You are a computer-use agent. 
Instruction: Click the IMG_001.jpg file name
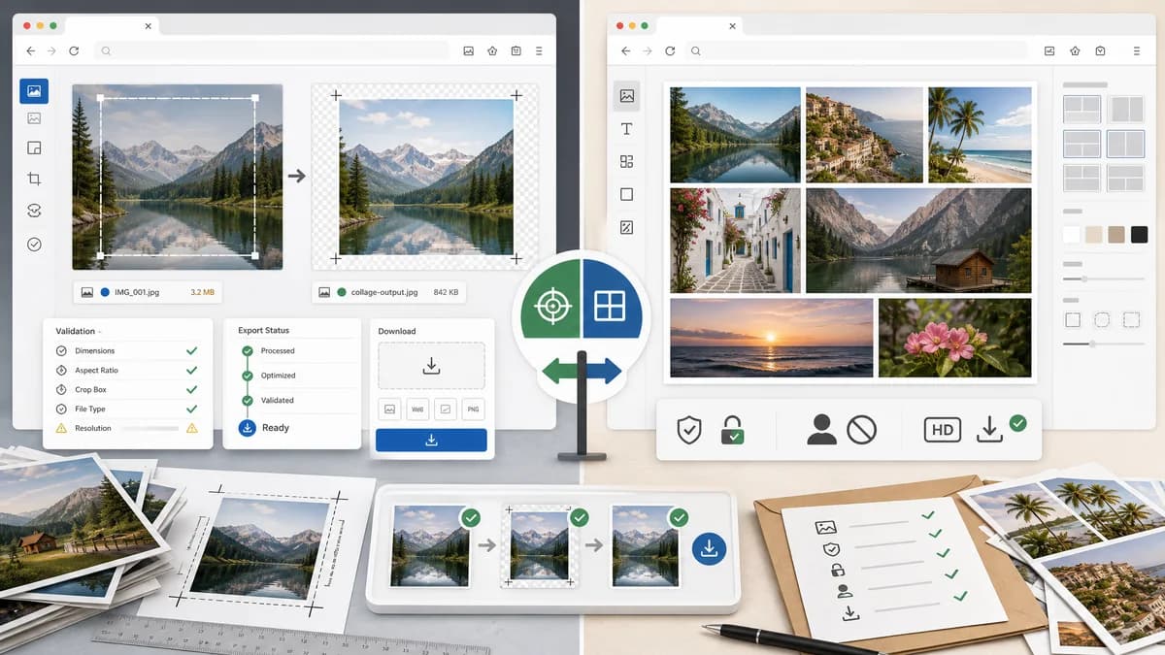(139, 291)
